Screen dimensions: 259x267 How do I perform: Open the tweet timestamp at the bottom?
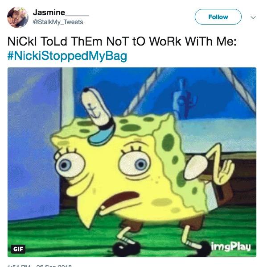pos(40,266)
